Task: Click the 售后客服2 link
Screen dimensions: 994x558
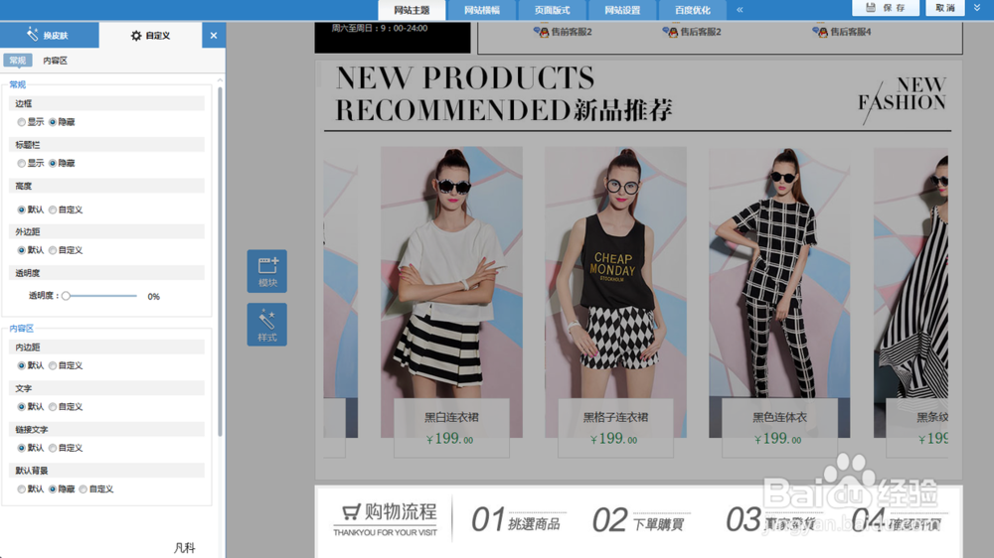Action: (x=701, y=32)
